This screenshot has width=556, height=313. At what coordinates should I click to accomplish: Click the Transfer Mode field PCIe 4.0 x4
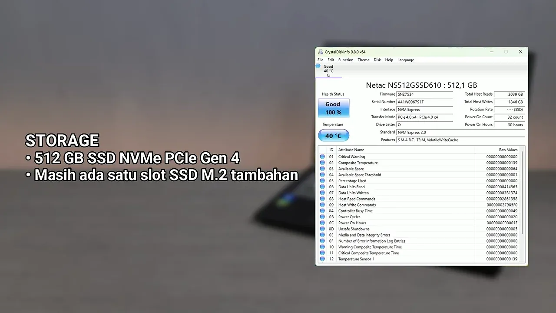pyautogui.click(x=425, y=117)
